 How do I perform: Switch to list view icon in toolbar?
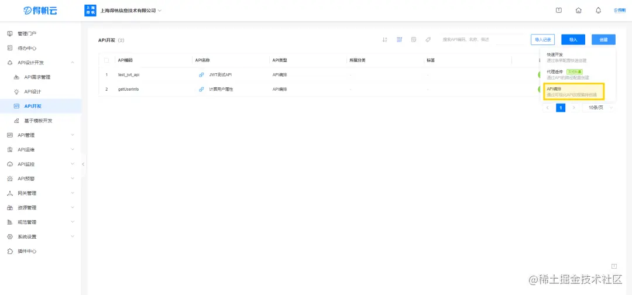(399, 39)
